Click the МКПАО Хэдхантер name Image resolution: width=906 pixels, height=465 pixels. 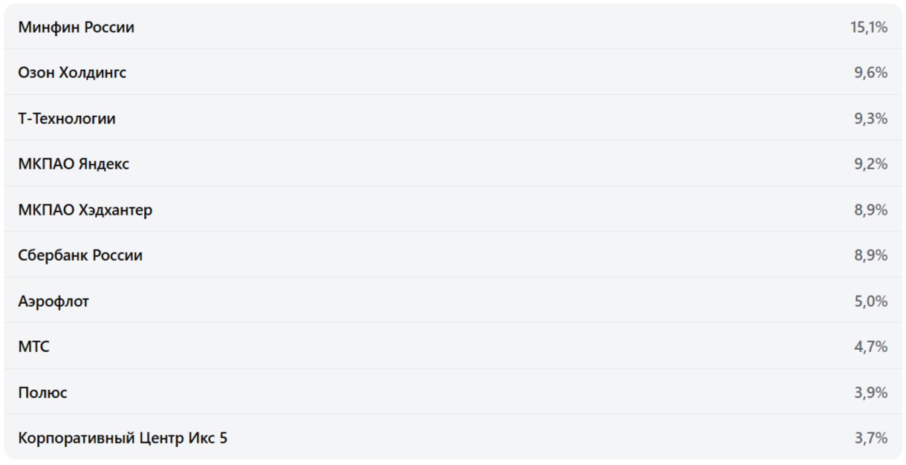pos(85,210)
